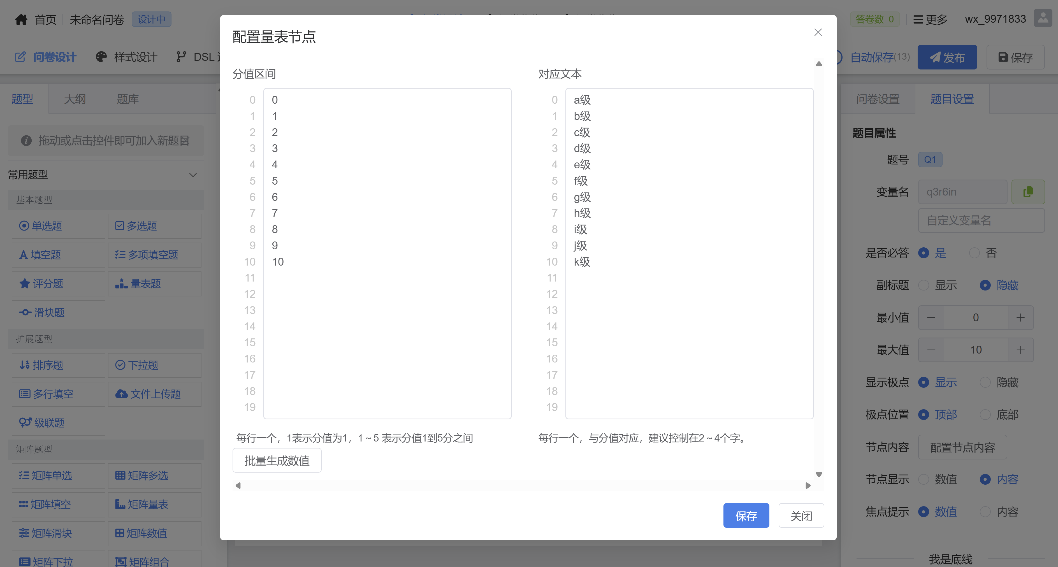Image resolution: width=1058 pixels, height=567 pixels.
Task: Open the 问卷设置 tab
Action: 878,99
